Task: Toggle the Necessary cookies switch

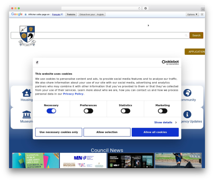Action: click(51, 111)
